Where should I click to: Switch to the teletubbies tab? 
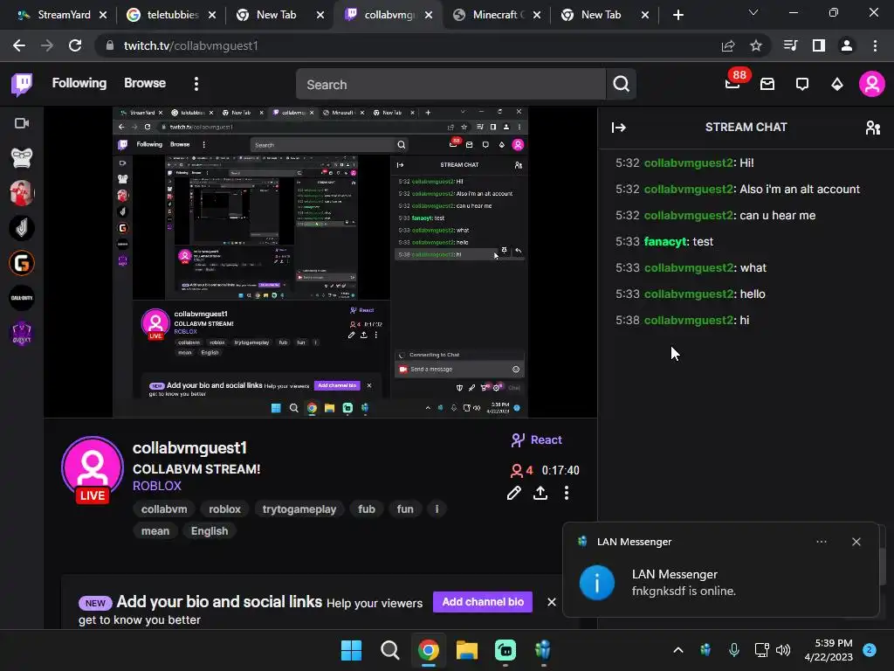(172, 15)
